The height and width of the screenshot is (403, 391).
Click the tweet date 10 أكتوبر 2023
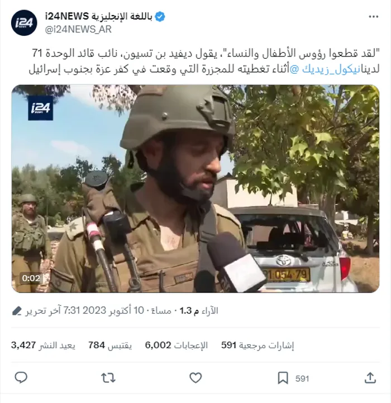pyautogui.click(x=113, y=310)
